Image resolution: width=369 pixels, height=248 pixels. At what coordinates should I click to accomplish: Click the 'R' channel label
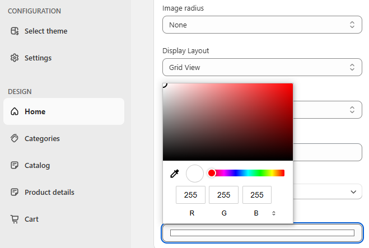tap(192, 213)
